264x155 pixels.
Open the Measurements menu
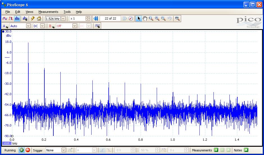48,12
